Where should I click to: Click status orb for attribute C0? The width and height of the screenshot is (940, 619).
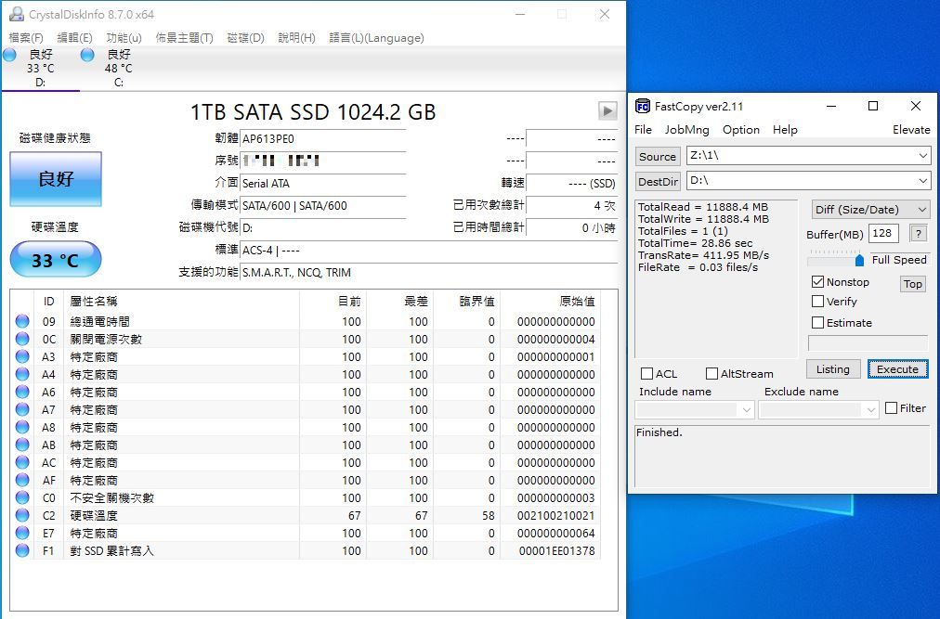pos(22,497)
